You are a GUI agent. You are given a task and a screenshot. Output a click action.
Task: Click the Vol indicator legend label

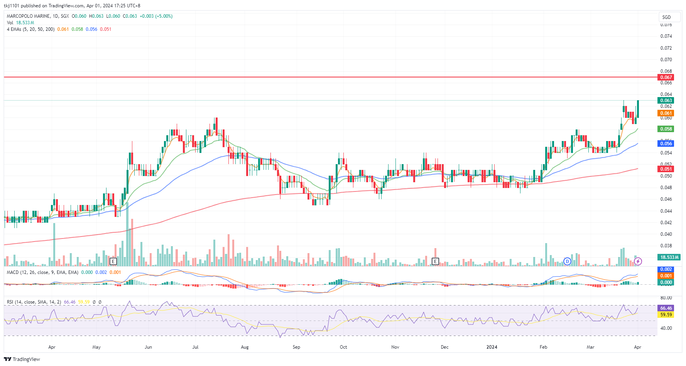pos(10,23)
